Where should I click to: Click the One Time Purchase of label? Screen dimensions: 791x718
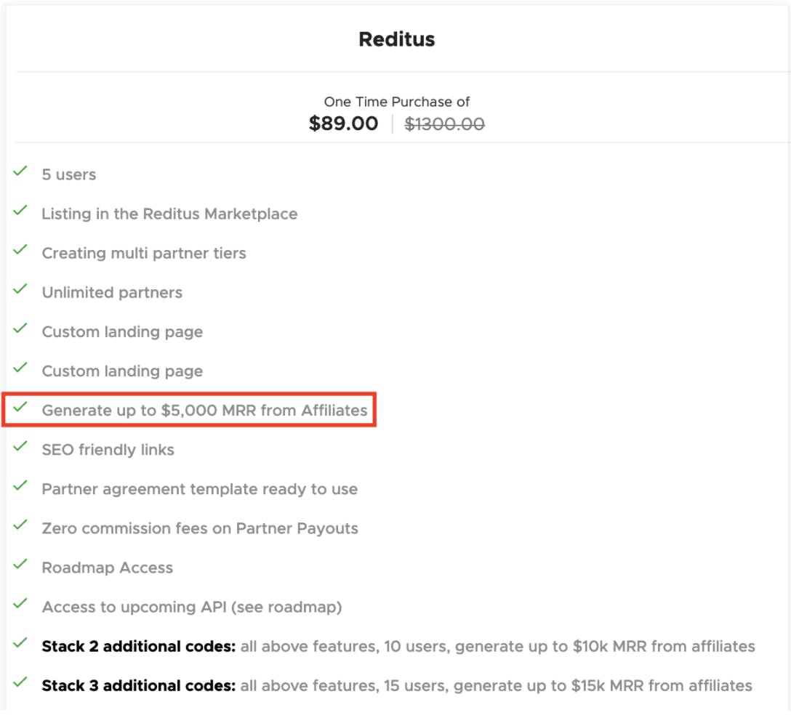click(x=396, y=102)
